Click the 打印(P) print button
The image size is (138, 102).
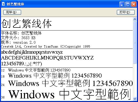(x=126, y=12)
